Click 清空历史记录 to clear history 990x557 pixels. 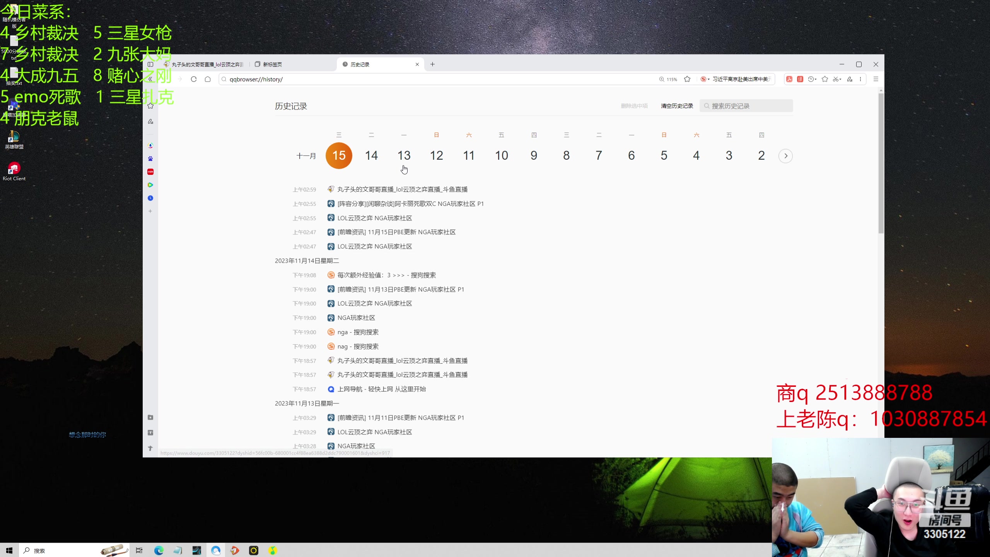tap(677, 106)
